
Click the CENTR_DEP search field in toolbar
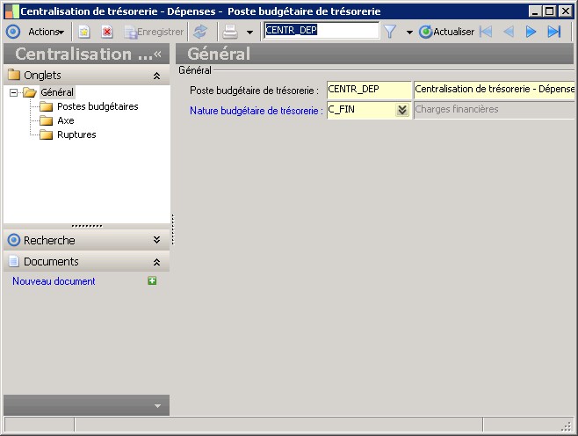pyautogui.click(x=322, y=30)
